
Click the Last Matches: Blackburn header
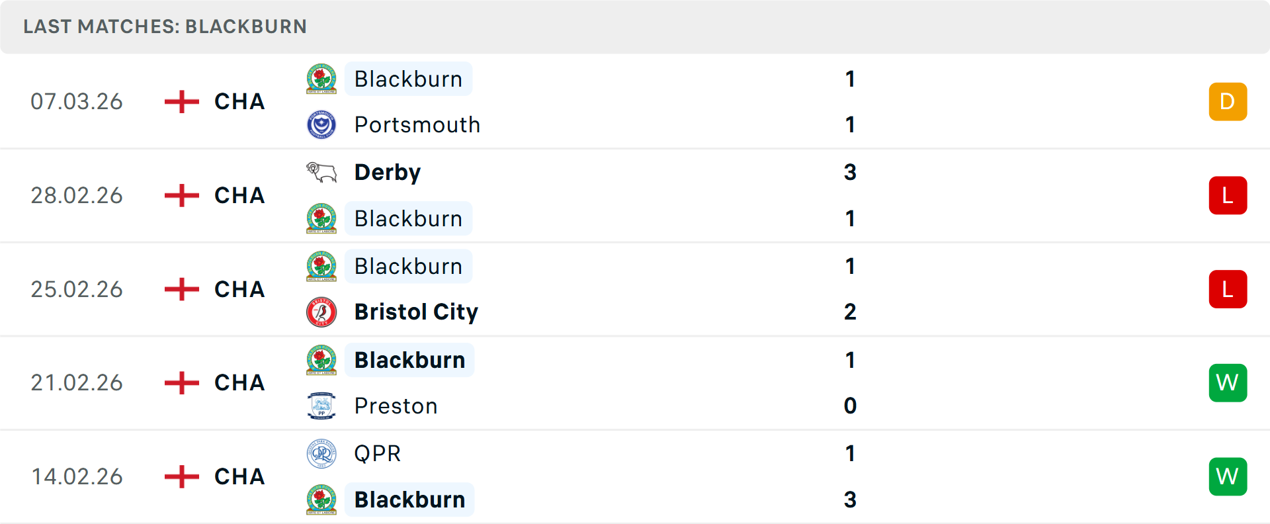pos(165,26)
